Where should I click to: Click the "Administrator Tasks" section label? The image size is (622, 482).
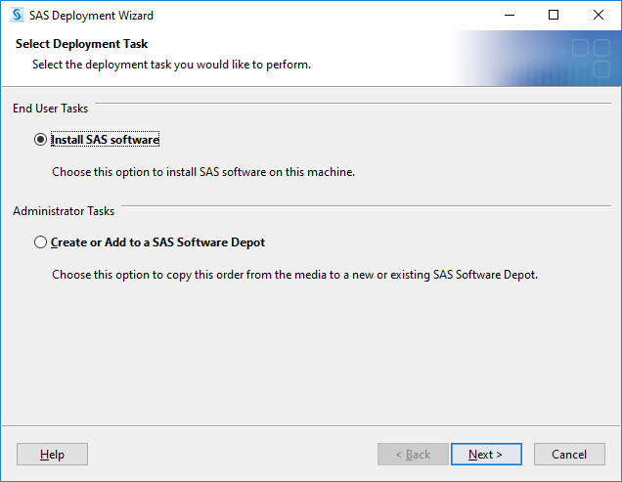click(64, 210)
